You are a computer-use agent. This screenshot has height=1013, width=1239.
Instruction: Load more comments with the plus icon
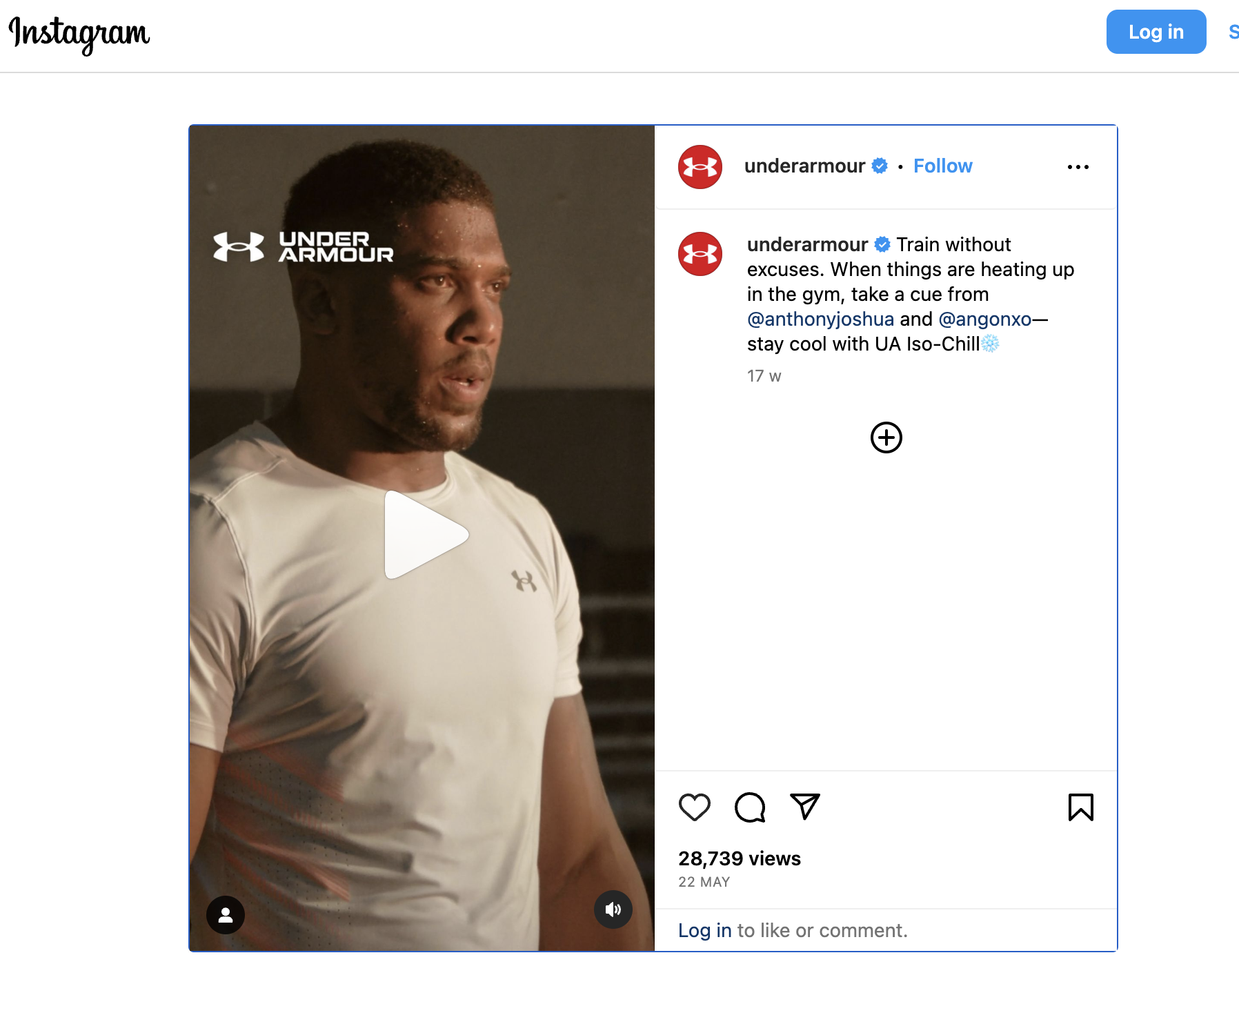[x=886, y=437]
